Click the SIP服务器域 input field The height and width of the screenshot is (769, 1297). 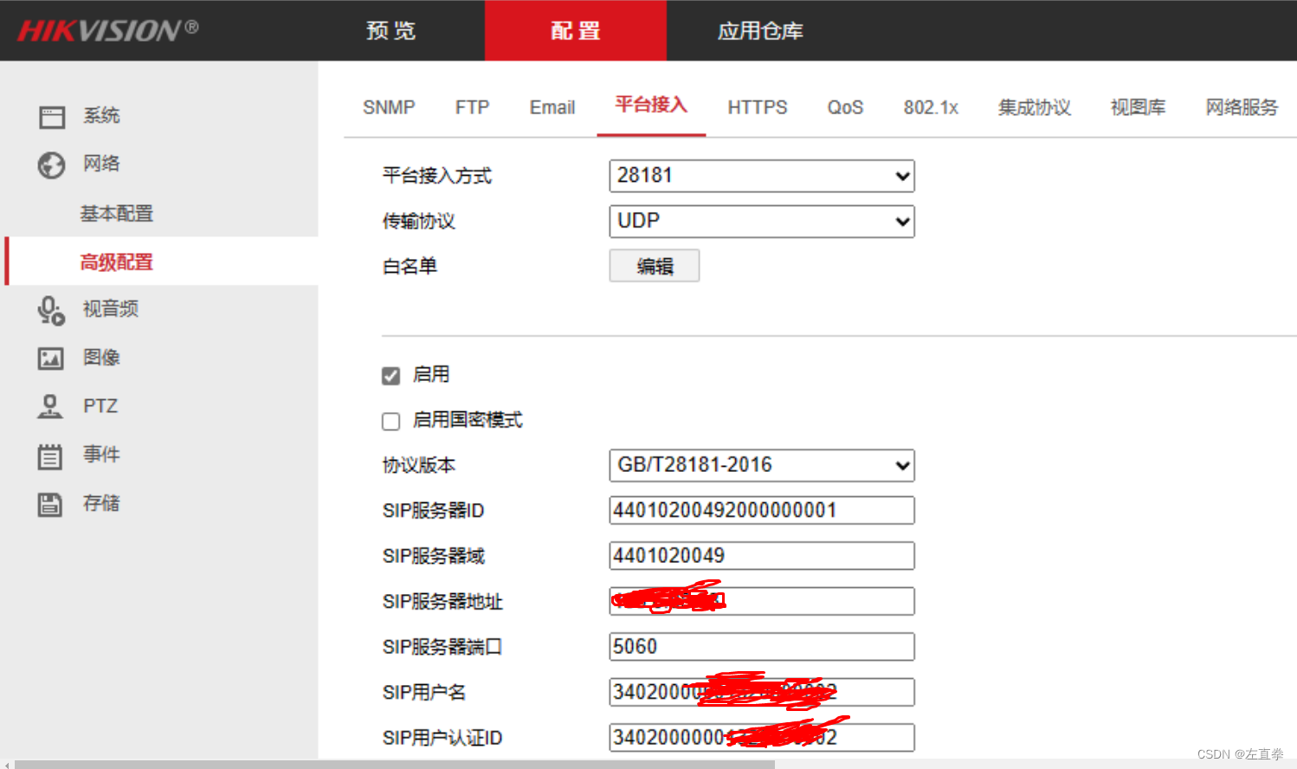(x=762, y=556)
